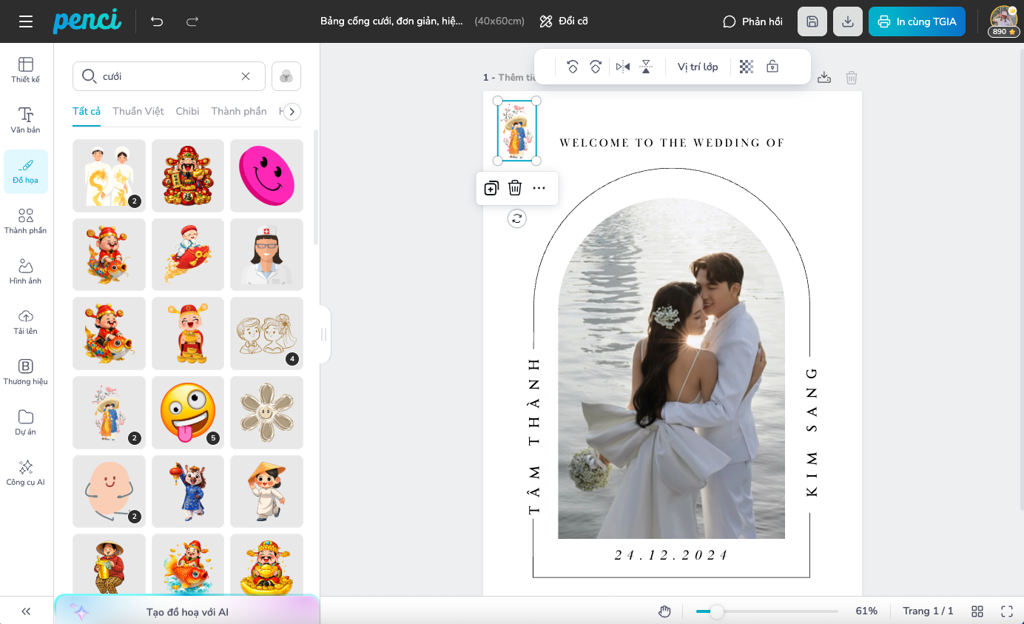
Task: Click the undo arrow
Action: (157, 21)
